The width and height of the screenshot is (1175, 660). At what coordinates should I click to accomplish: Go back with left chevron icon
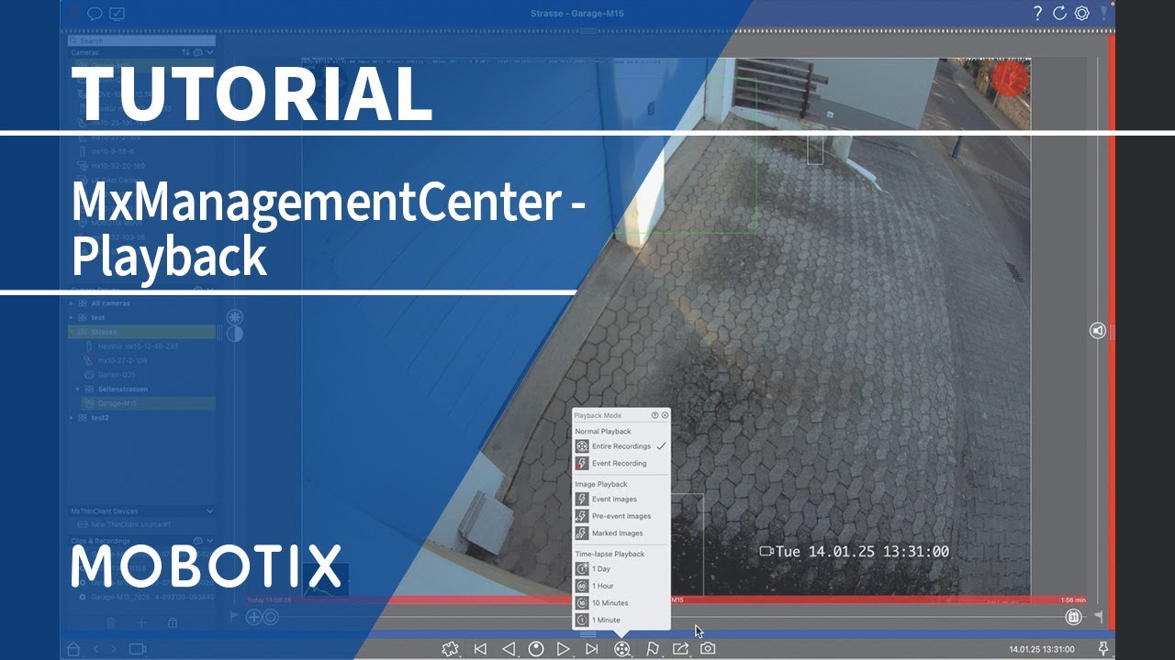point(95,649)
